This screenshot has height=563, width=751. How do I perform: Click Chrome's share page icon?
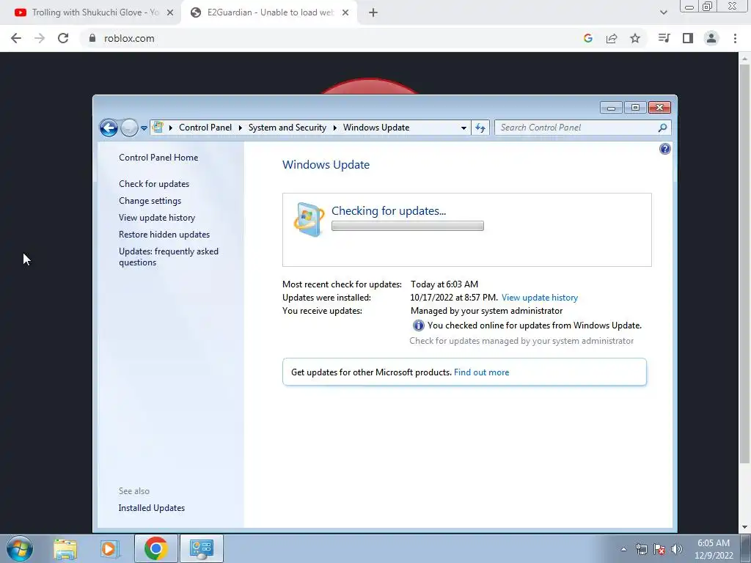point(612,38)
